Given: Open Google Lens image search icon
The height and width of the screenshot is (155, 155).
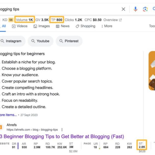Looking at the screenshot, I should tap(145, 9).
